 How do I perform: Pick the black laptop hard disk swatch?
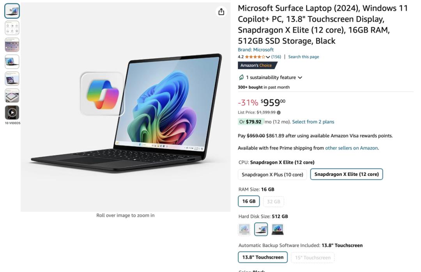coord(278,229)
